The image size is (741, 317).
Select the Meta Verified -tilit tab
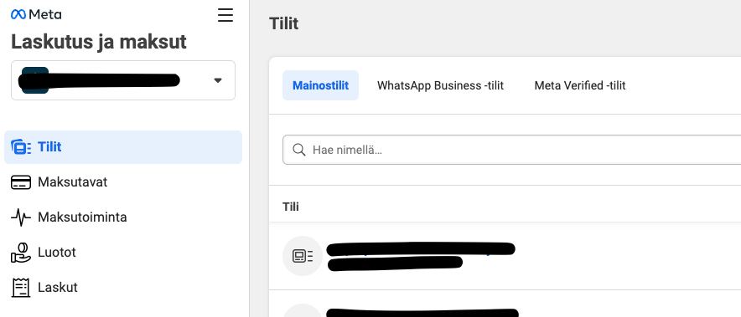tap(580, 85)
